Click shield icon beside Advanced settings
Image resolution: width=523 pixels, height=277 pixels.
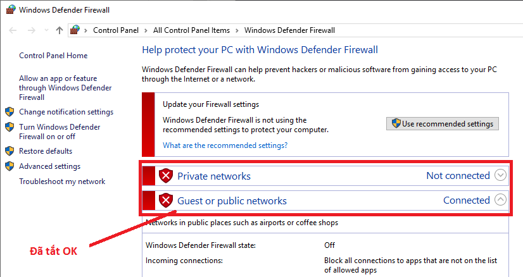[9, 166]
